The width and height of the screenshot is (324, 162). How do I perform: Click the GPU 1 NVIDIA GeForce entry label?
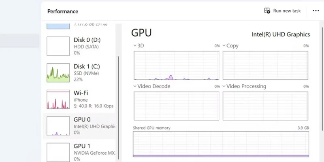[x=94, y=153]
